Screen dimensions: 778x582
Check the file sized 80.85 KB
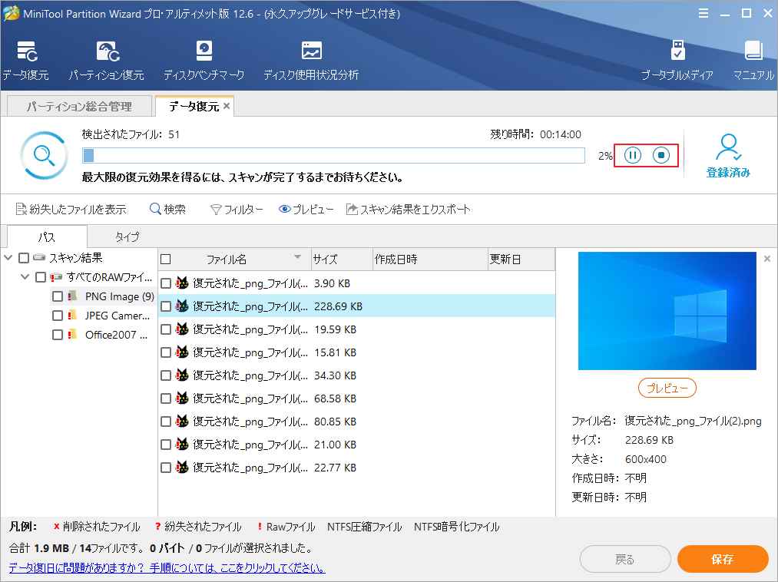[166, 422]
